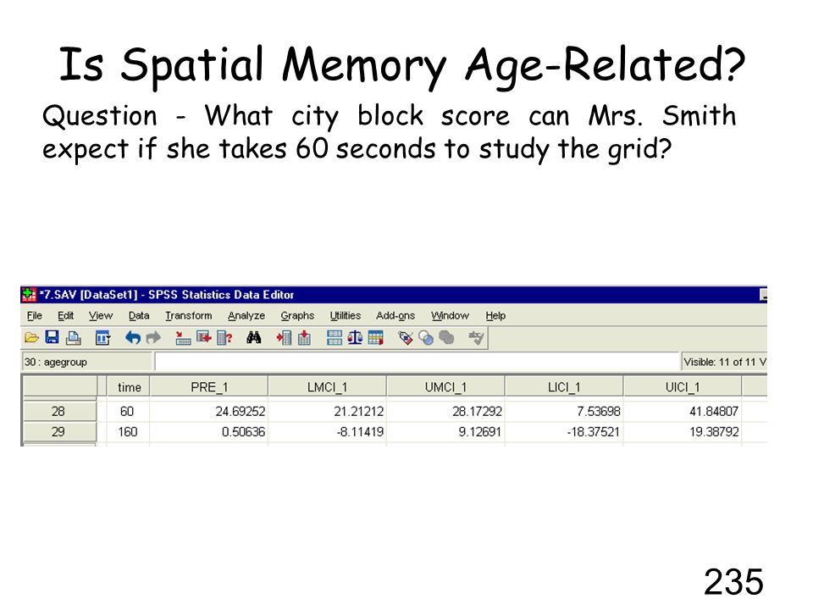Screen dimensions: 813x610
Task: Click the '30 : agegroup' cell reference box
Action: 87,362
